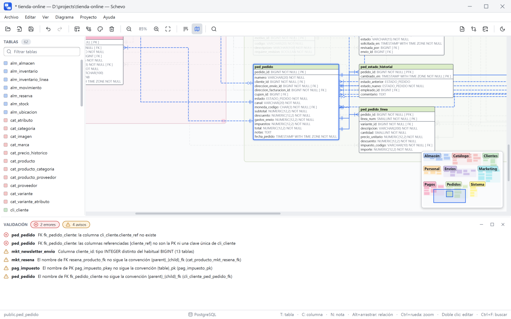
Task: Add a new table to the diagram
Action: click(77, 29)
